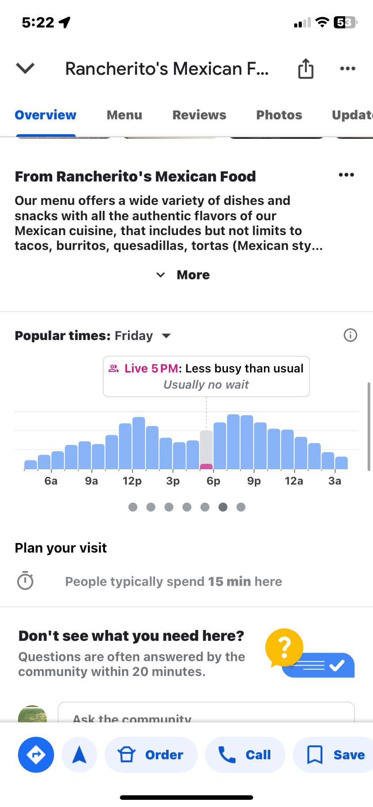
Task: Tap the Popular times info icon
Action: point(350,335)
